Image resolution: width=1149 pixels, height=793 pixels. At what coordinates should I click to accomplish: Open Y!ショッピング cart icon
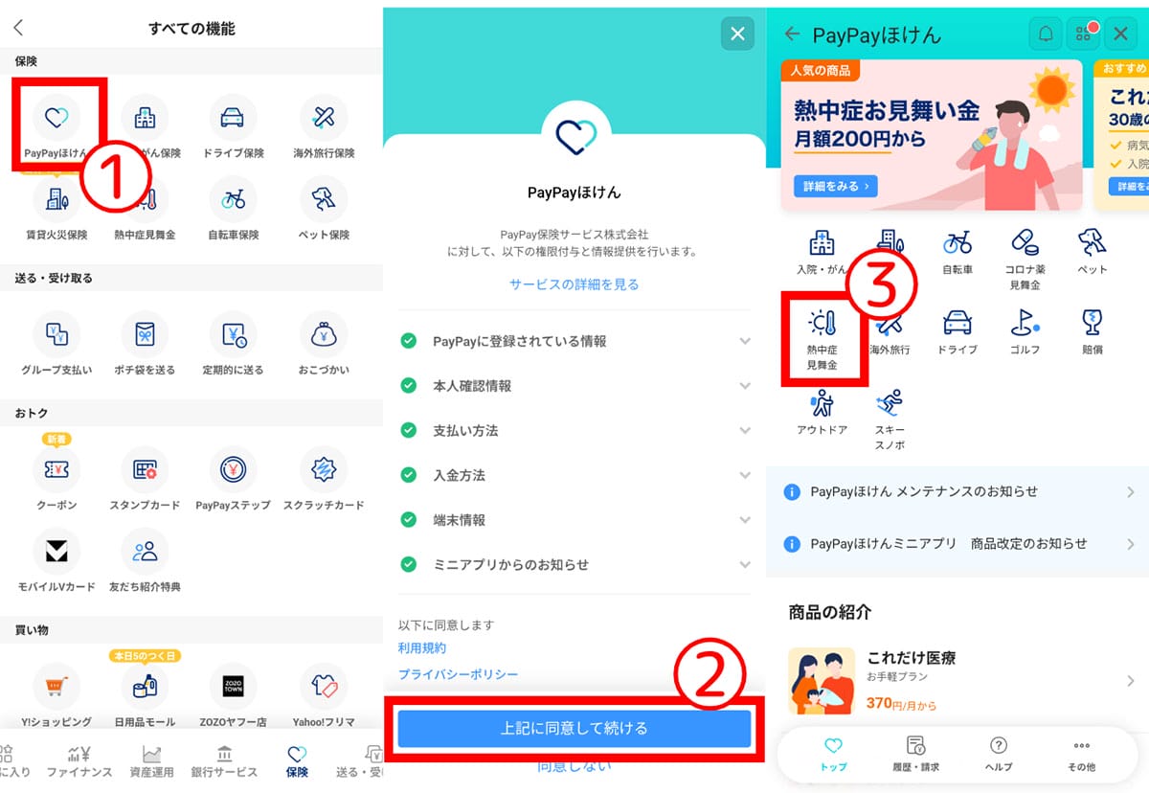coord(56,686)
